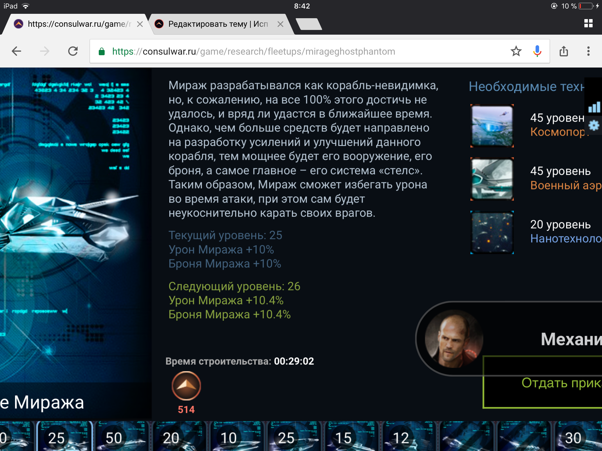Image resolution: width=602 pixels, height=451 pixels.
Task: Click the 514 credits resource icon
Action: point(186,386)
